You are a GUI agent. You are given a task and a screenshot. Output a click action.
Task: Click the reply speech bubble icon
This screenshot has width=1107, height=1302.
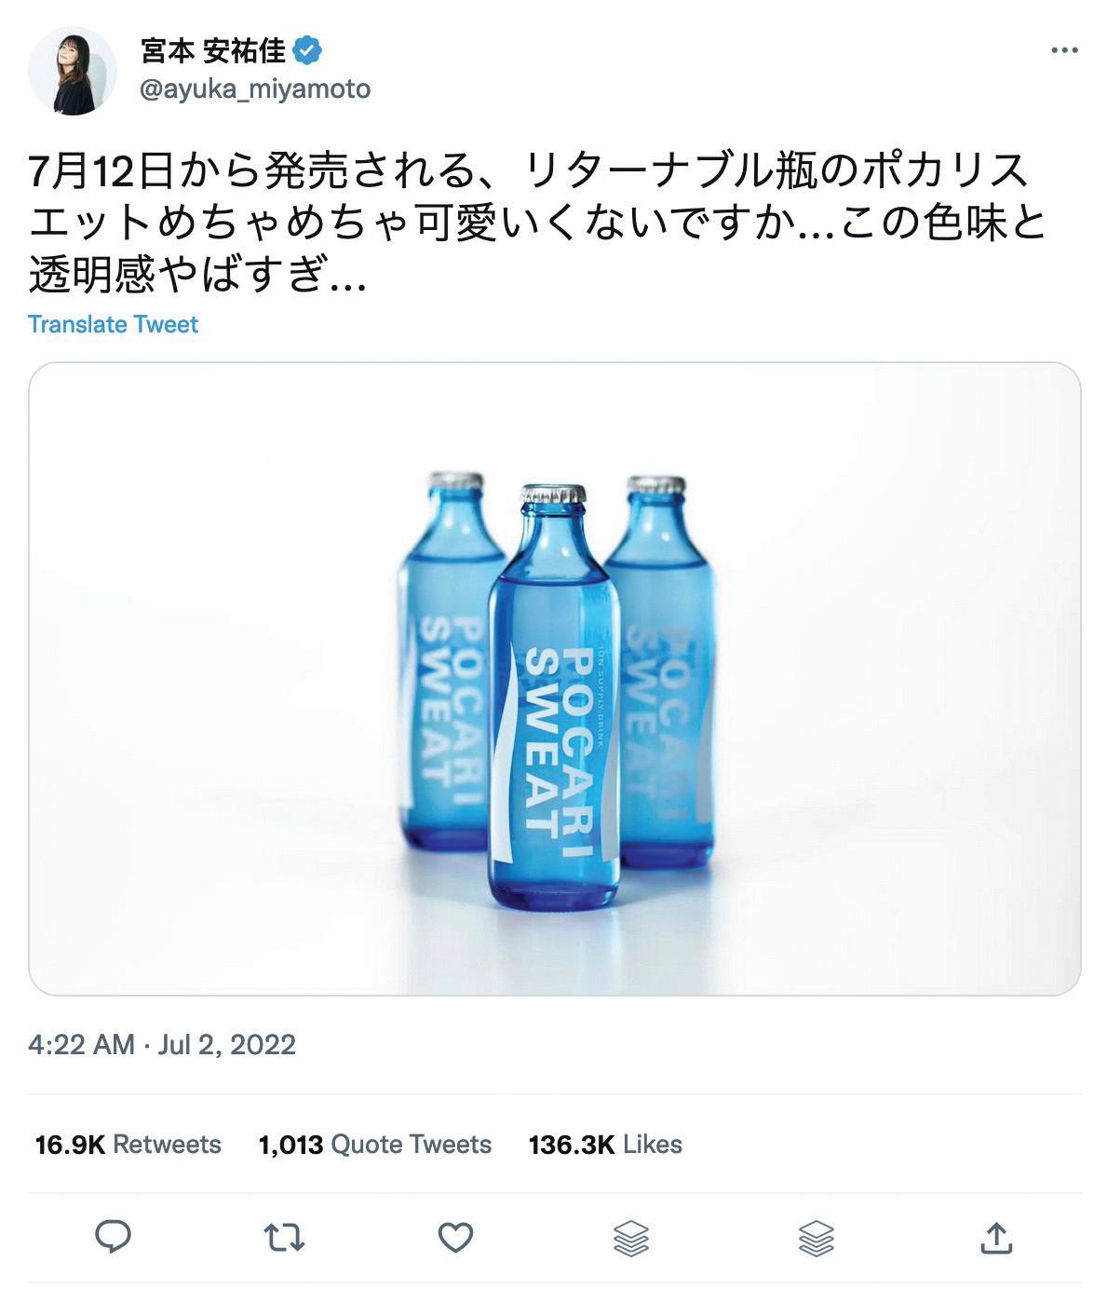114,1237
